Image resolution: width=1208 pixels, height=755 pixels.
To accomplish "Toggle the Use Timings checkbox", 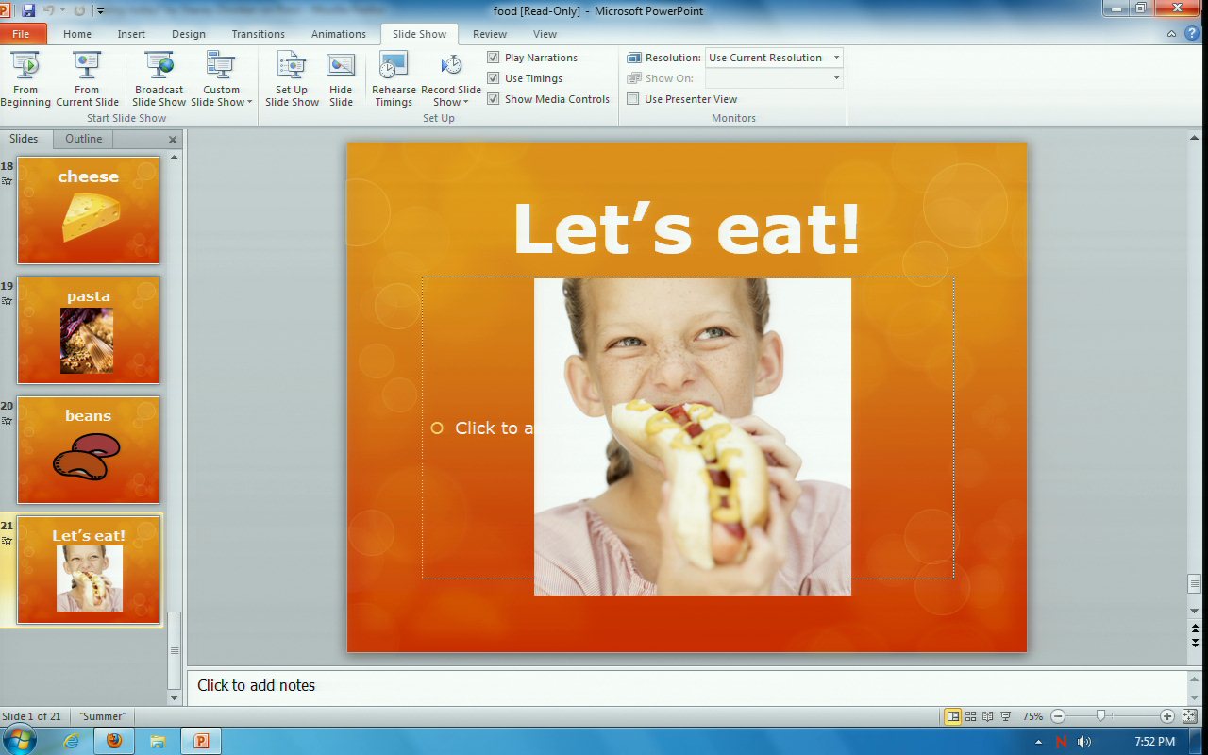I will [494, 78].
